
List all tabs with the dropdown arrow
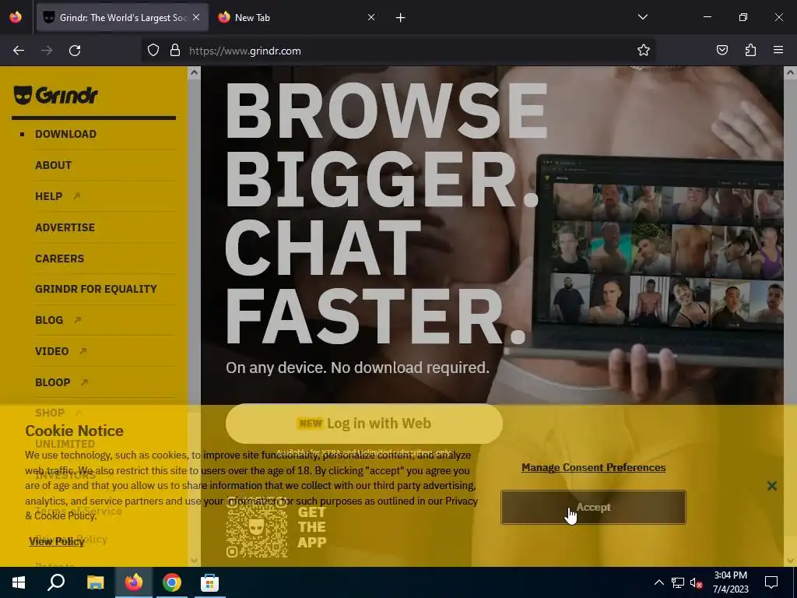click(642, 17)
